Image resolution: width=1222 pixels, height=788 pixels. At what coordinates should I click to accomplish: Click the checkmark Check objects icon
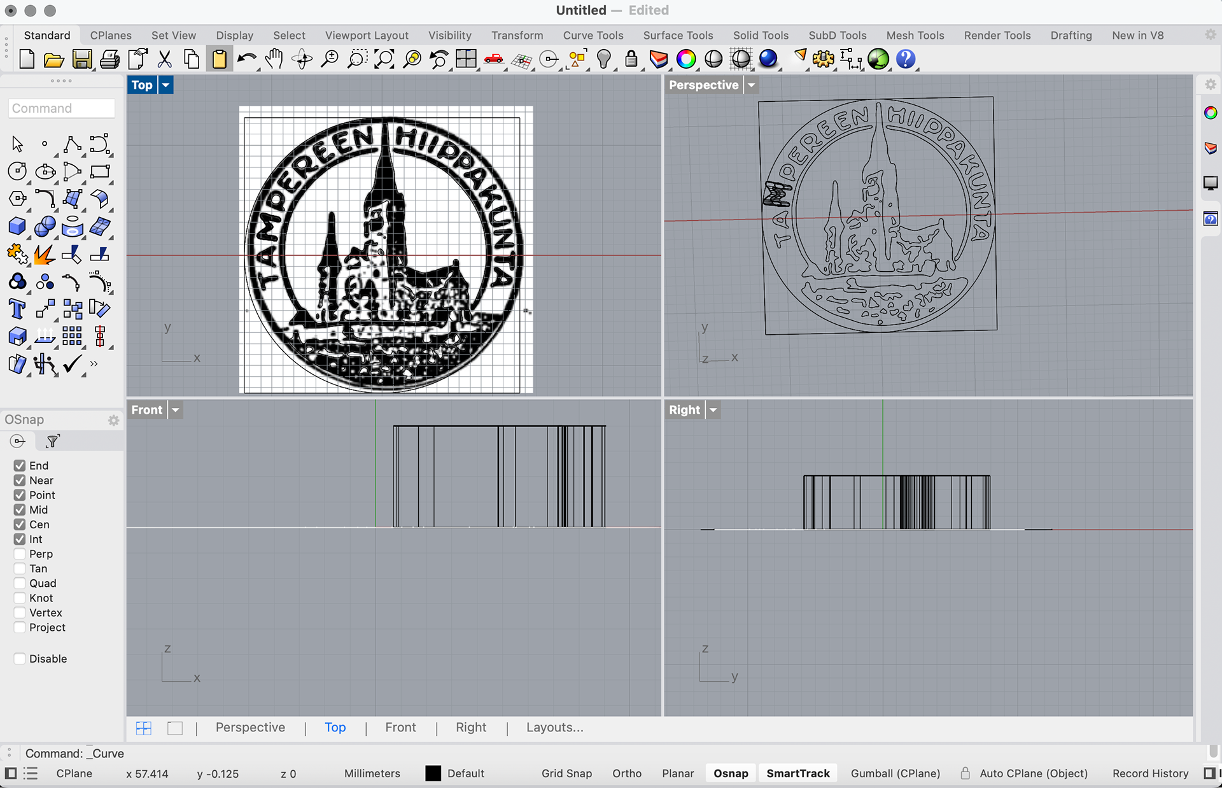point(72,364)
